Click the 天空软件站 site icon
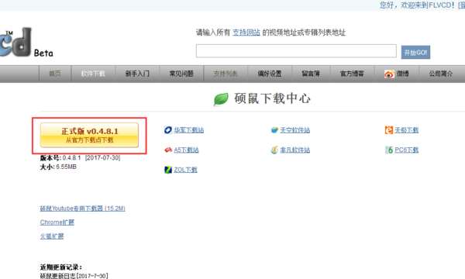Image resolution: width=465 pixels, height=279 pixels. 274,130
